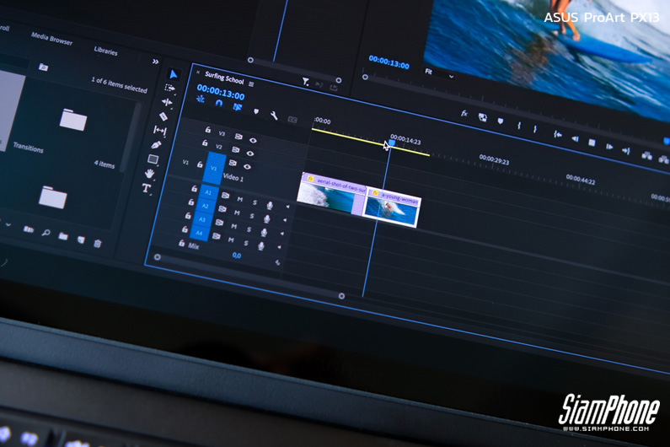Select the Hand tool

point(150,174)
